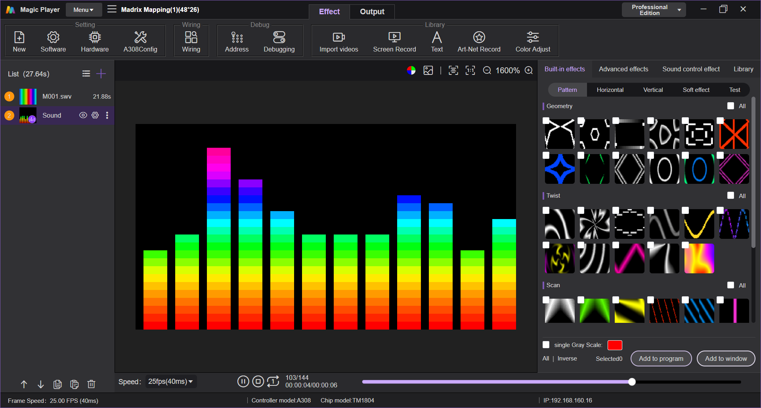Screen dimensions: 761x408
Task: Click the red Gray Scale color swatch
Action: (x=615, y=345)
